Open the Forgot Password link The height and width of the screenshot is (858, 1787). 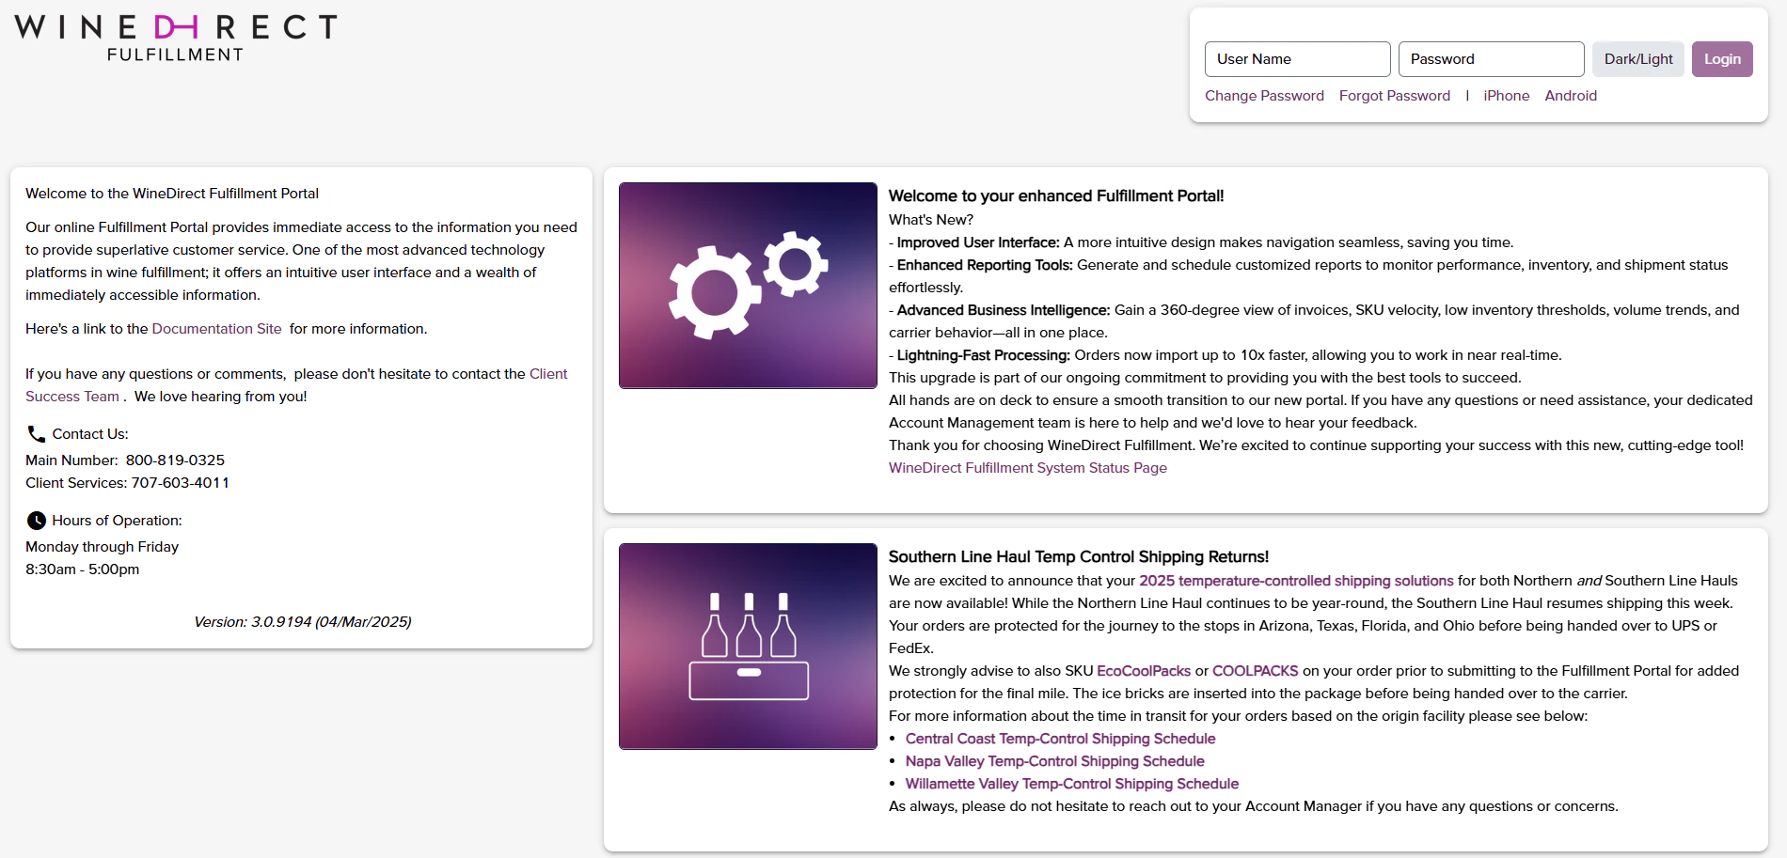1394,96
